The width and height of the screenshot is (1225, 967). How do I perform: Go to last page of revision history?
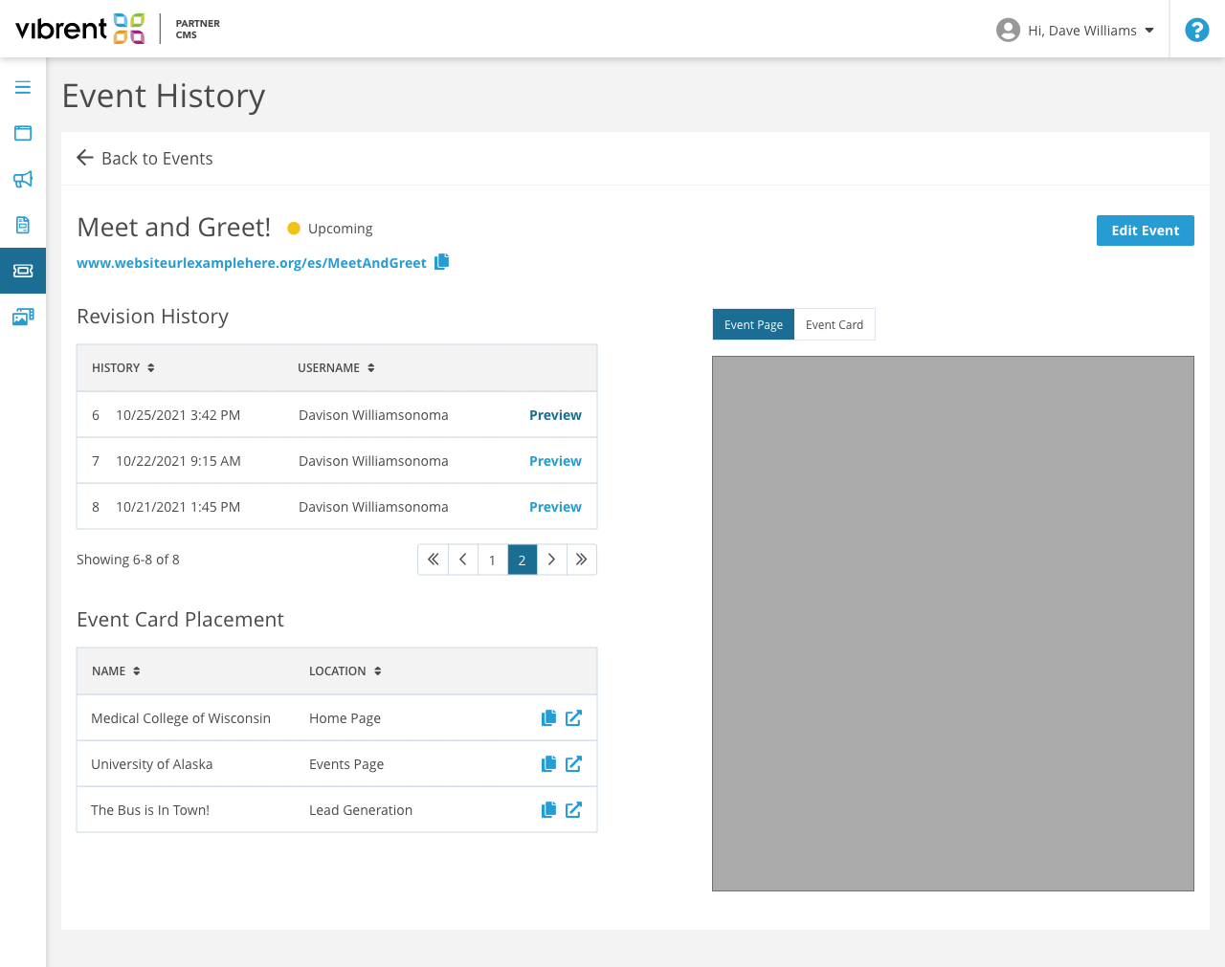(x=582, y=560)
